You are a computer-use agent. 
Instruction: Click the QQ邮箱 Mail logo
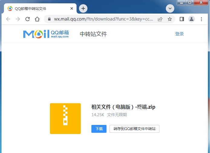(x=46, y=34)
